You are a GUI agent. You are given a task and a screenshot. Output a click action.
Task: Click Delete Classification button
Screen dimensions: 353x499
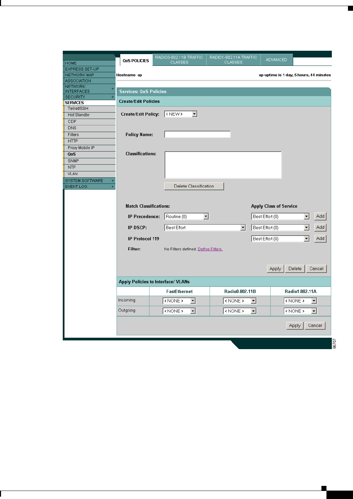pyautogui.click(x=194, y=186)
